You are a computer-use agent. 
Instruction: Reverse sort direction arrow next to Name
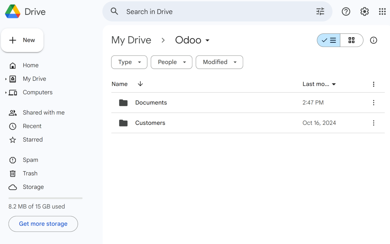(140, 84)
